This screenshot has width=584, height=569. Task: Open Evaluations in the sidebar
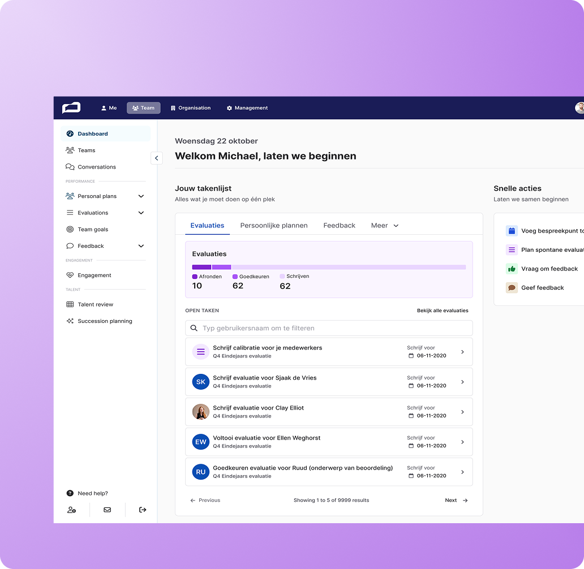click(93, 213)
